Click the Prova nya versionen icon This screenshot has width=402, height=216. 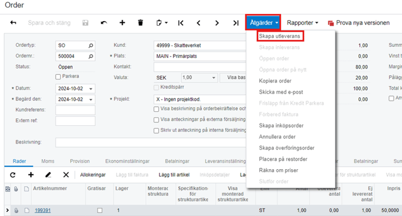coord(331,23)
